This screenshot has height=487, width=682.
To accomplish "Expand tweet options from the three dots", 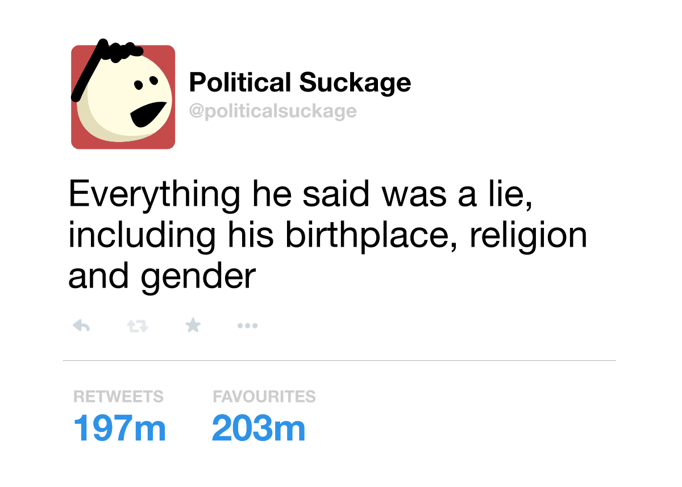I will (248, 325).
